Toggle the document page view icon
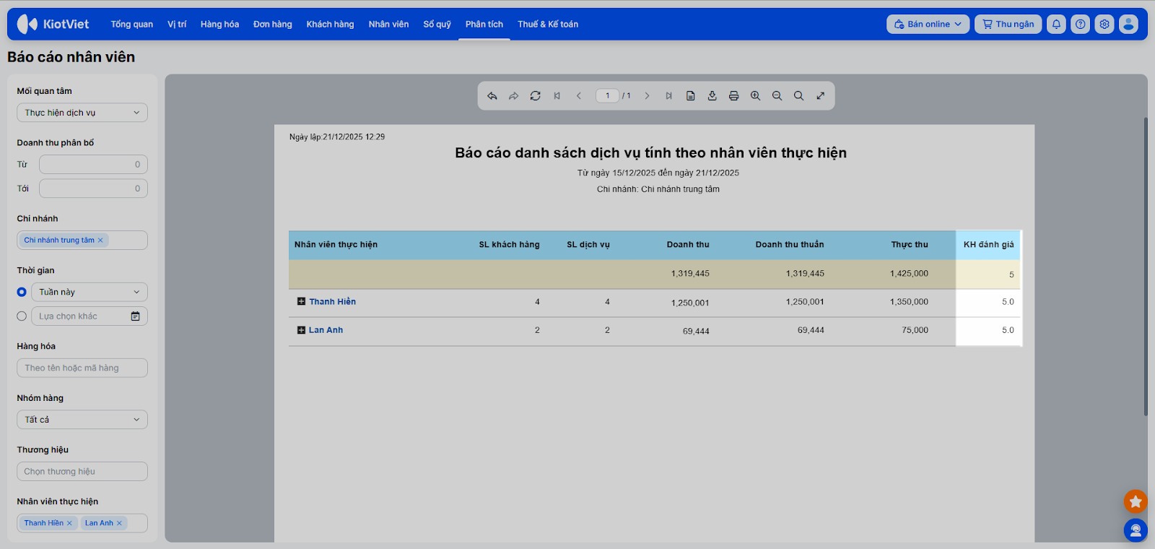The height and width of the screenshot is (549, 1155). (x=691, y=95)
